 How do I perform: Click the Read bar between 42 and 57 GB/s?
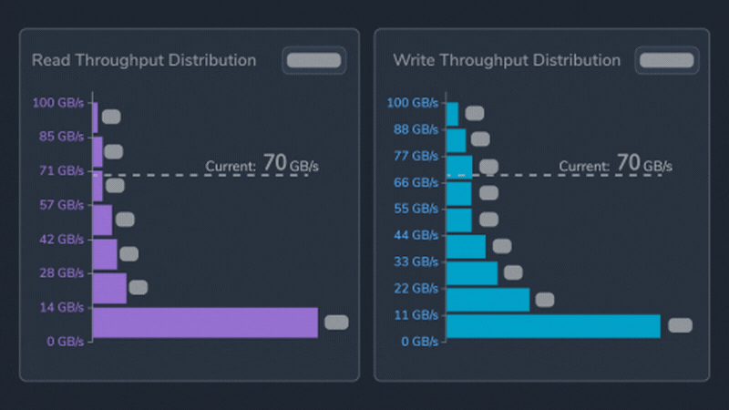click(102, 220)
